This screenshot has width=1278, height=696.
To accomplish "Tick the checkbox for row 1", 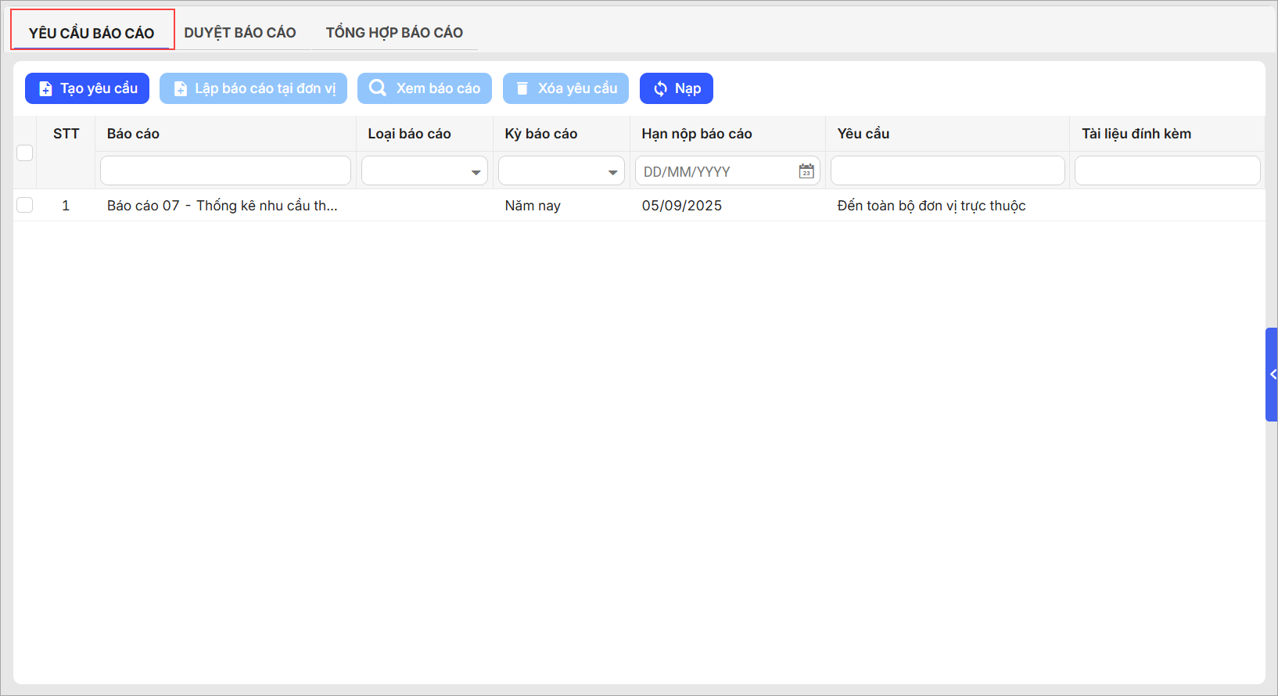I will pyautogui.click(x=25, y=205).
